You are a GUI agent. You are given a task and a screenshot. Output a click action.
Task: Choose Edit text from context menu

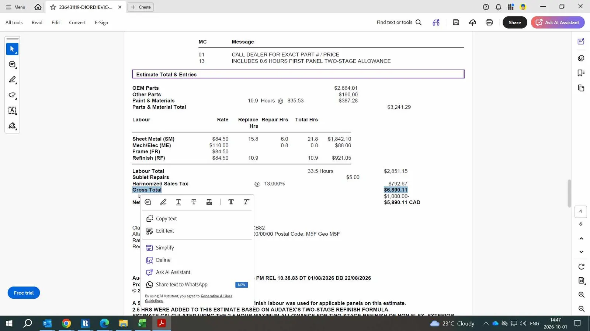165,231
